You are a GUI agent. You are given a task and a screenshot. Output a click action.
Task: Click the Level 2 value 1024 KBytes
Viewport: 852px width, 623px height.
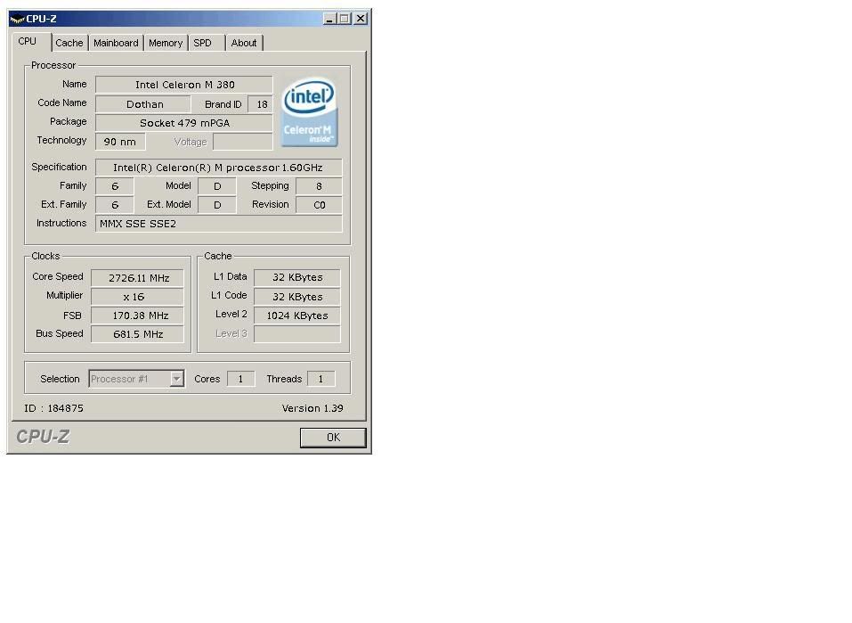297,315
